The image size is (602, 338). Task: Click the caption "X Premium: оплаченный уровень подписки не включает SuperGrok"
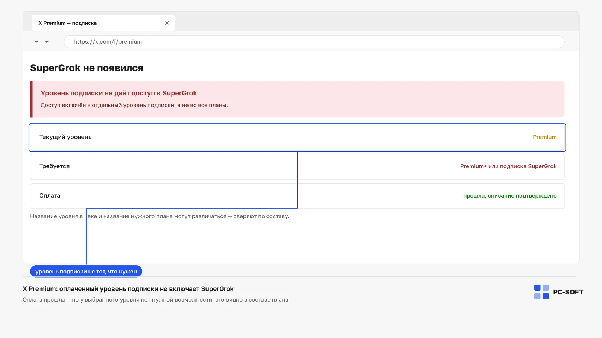click(128, 289)
